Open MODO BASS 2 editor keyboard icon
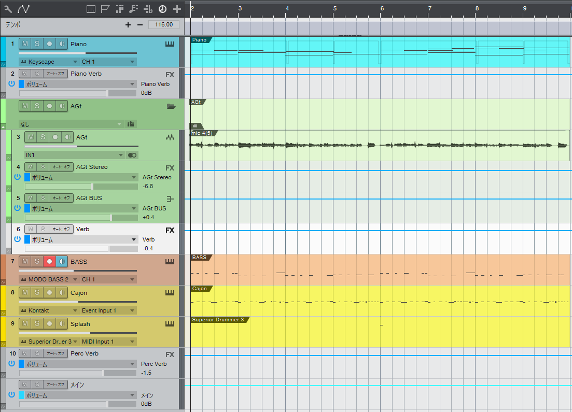 tap(23, 279)
